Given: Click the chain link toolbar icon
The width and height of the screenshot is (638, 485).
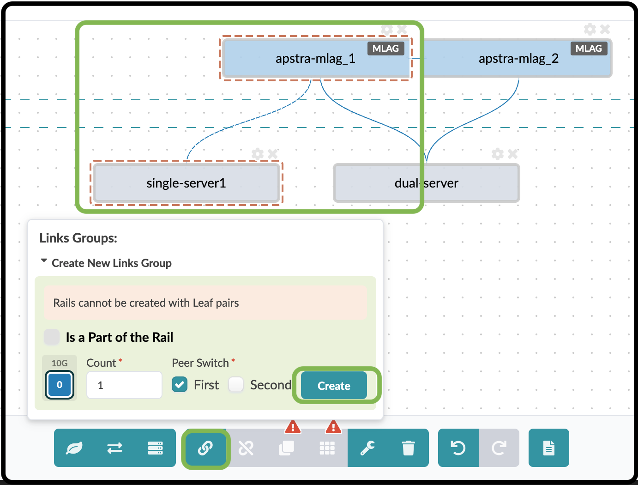Looking at the screenshot, I should point(205,448).
